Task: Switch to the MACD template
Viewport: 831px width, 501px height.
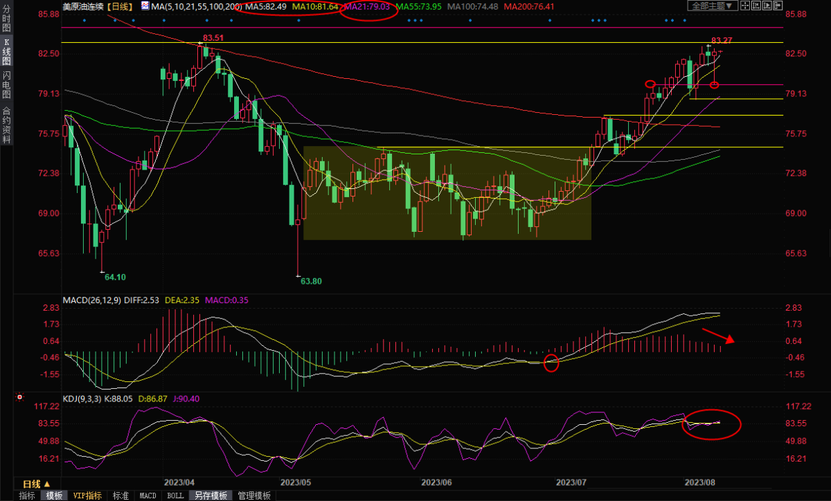Action: point(148,495)
